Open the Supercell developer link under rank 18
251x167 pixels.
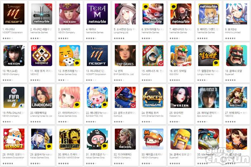pyautogui.click(x=229, y=74)
